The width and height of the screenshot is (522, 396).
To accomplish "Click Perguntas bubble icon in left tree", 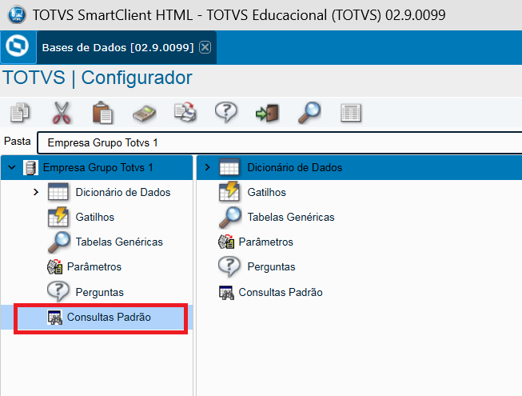I will pos(58,292).
